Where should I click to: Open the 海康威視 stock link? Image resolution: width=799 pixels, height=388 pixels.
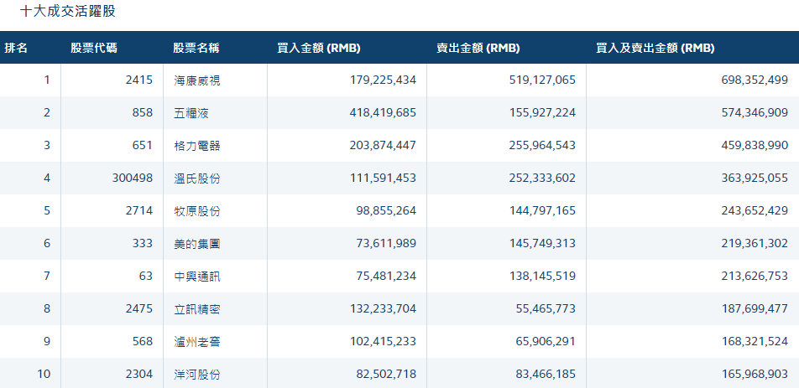[x=196, y=80]
